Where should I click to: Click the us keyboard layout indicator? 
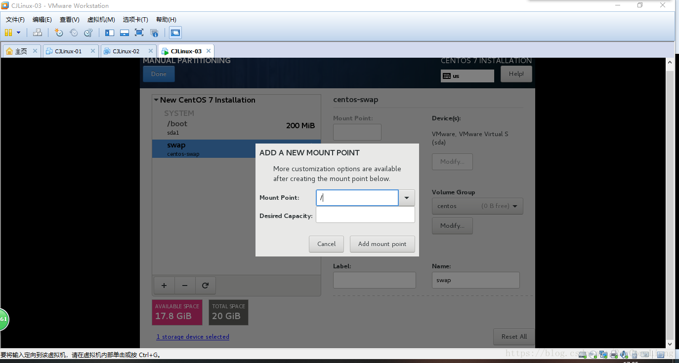[x=467, y=76]
